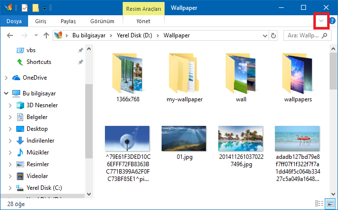338x210 pixels.
Task: Go forward with the Forward arrow
Action: click(24, 35)
